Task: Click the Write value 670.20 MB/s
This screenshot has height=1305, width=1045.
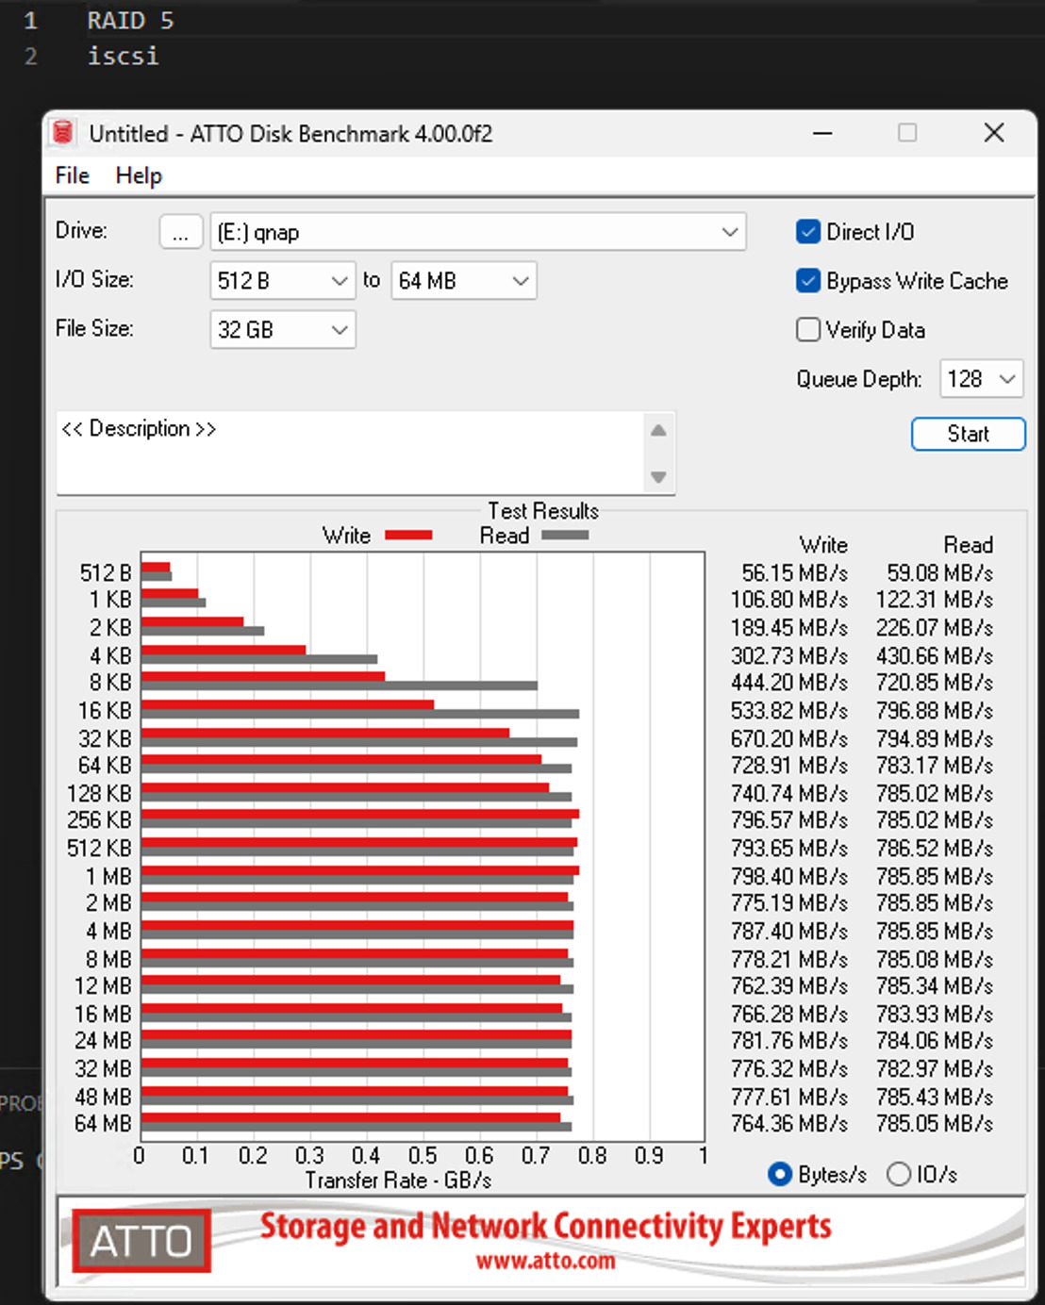Action: (789, 739)
